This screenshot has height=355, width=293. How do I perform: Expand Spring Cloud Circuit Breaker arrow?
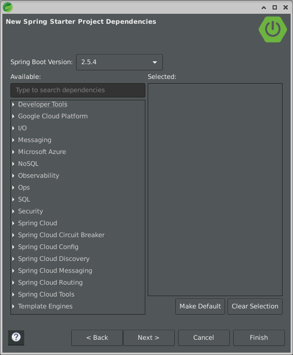click(x=13, y=235)
